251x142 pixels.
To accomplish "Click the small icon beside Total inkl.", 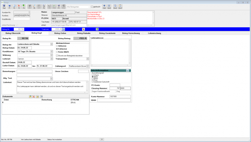I will click(x=64, y=29).
